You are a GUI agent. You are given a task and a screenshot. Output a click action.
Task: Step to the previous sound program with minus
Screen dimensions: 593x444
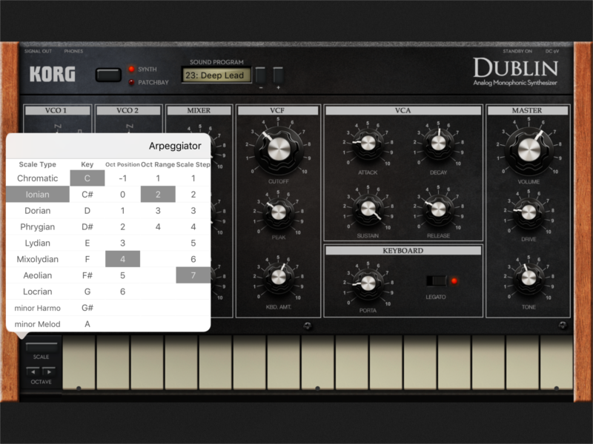pos(261,75)
